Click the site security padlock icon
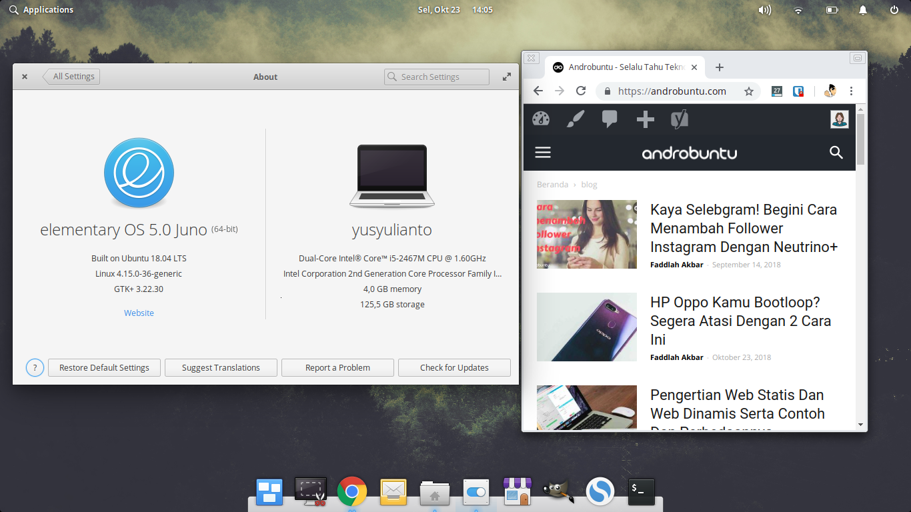The width and height of the screenshot is (911, 512). 608,91
